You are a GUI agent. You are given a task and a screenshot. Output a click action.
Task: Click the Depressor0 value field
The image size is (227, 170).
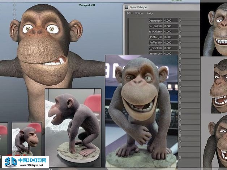(171, 53)
